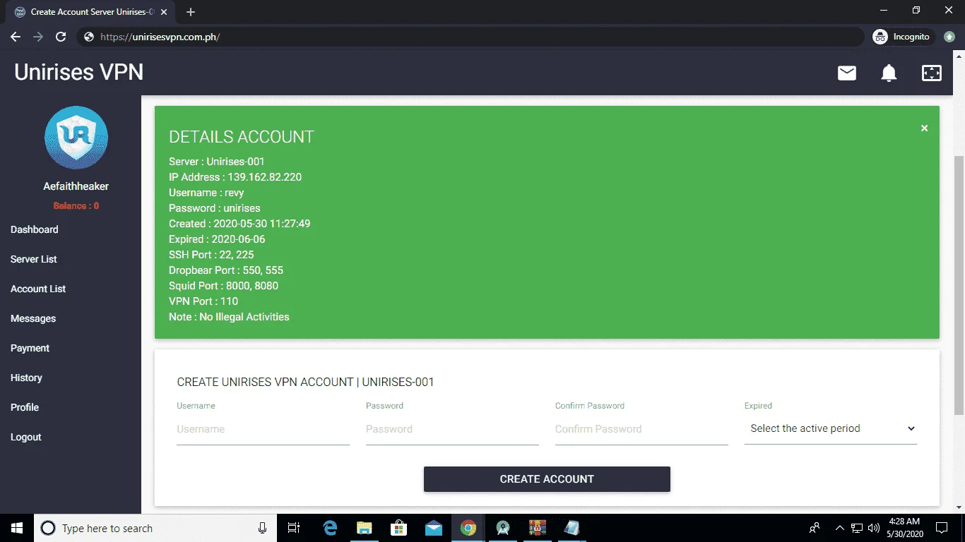The height and width of the screenshot is (542, 965).
Task: Open Task View from the taskbar
Action: (x=295, y=528)
